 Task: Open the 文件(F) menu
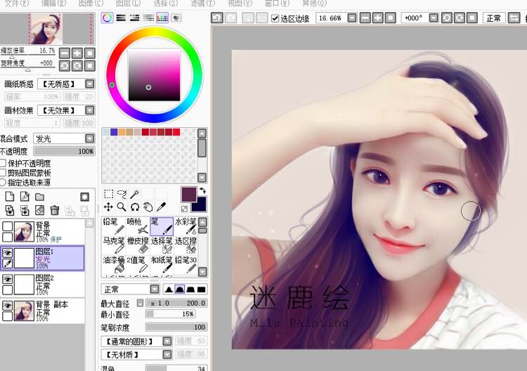(x=16, y=4)
